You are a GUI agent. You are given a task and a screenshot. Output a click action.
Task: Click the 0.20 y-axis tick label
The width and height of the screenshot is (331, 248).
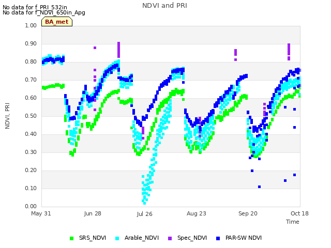[31, 170]
